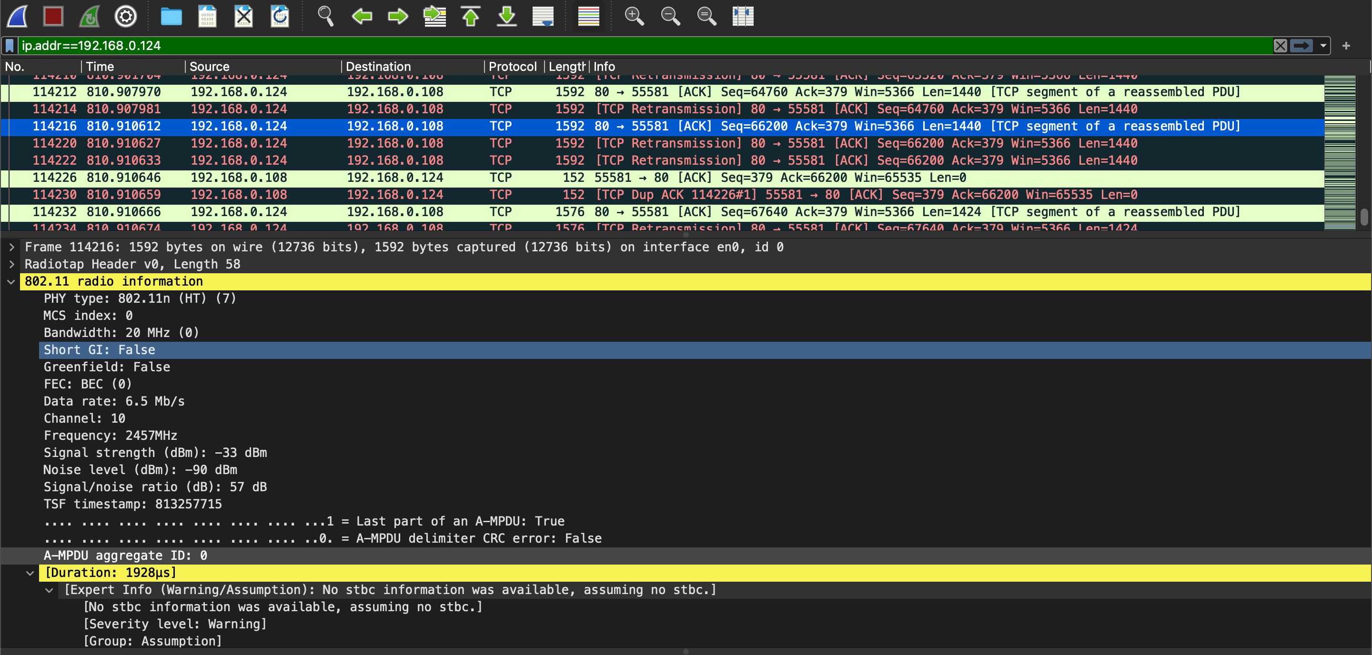The height and width of the screenshot is (655, 1372).
Task: Select A-MPDU aggregate ID field
Action: click(x=705, y=556)
